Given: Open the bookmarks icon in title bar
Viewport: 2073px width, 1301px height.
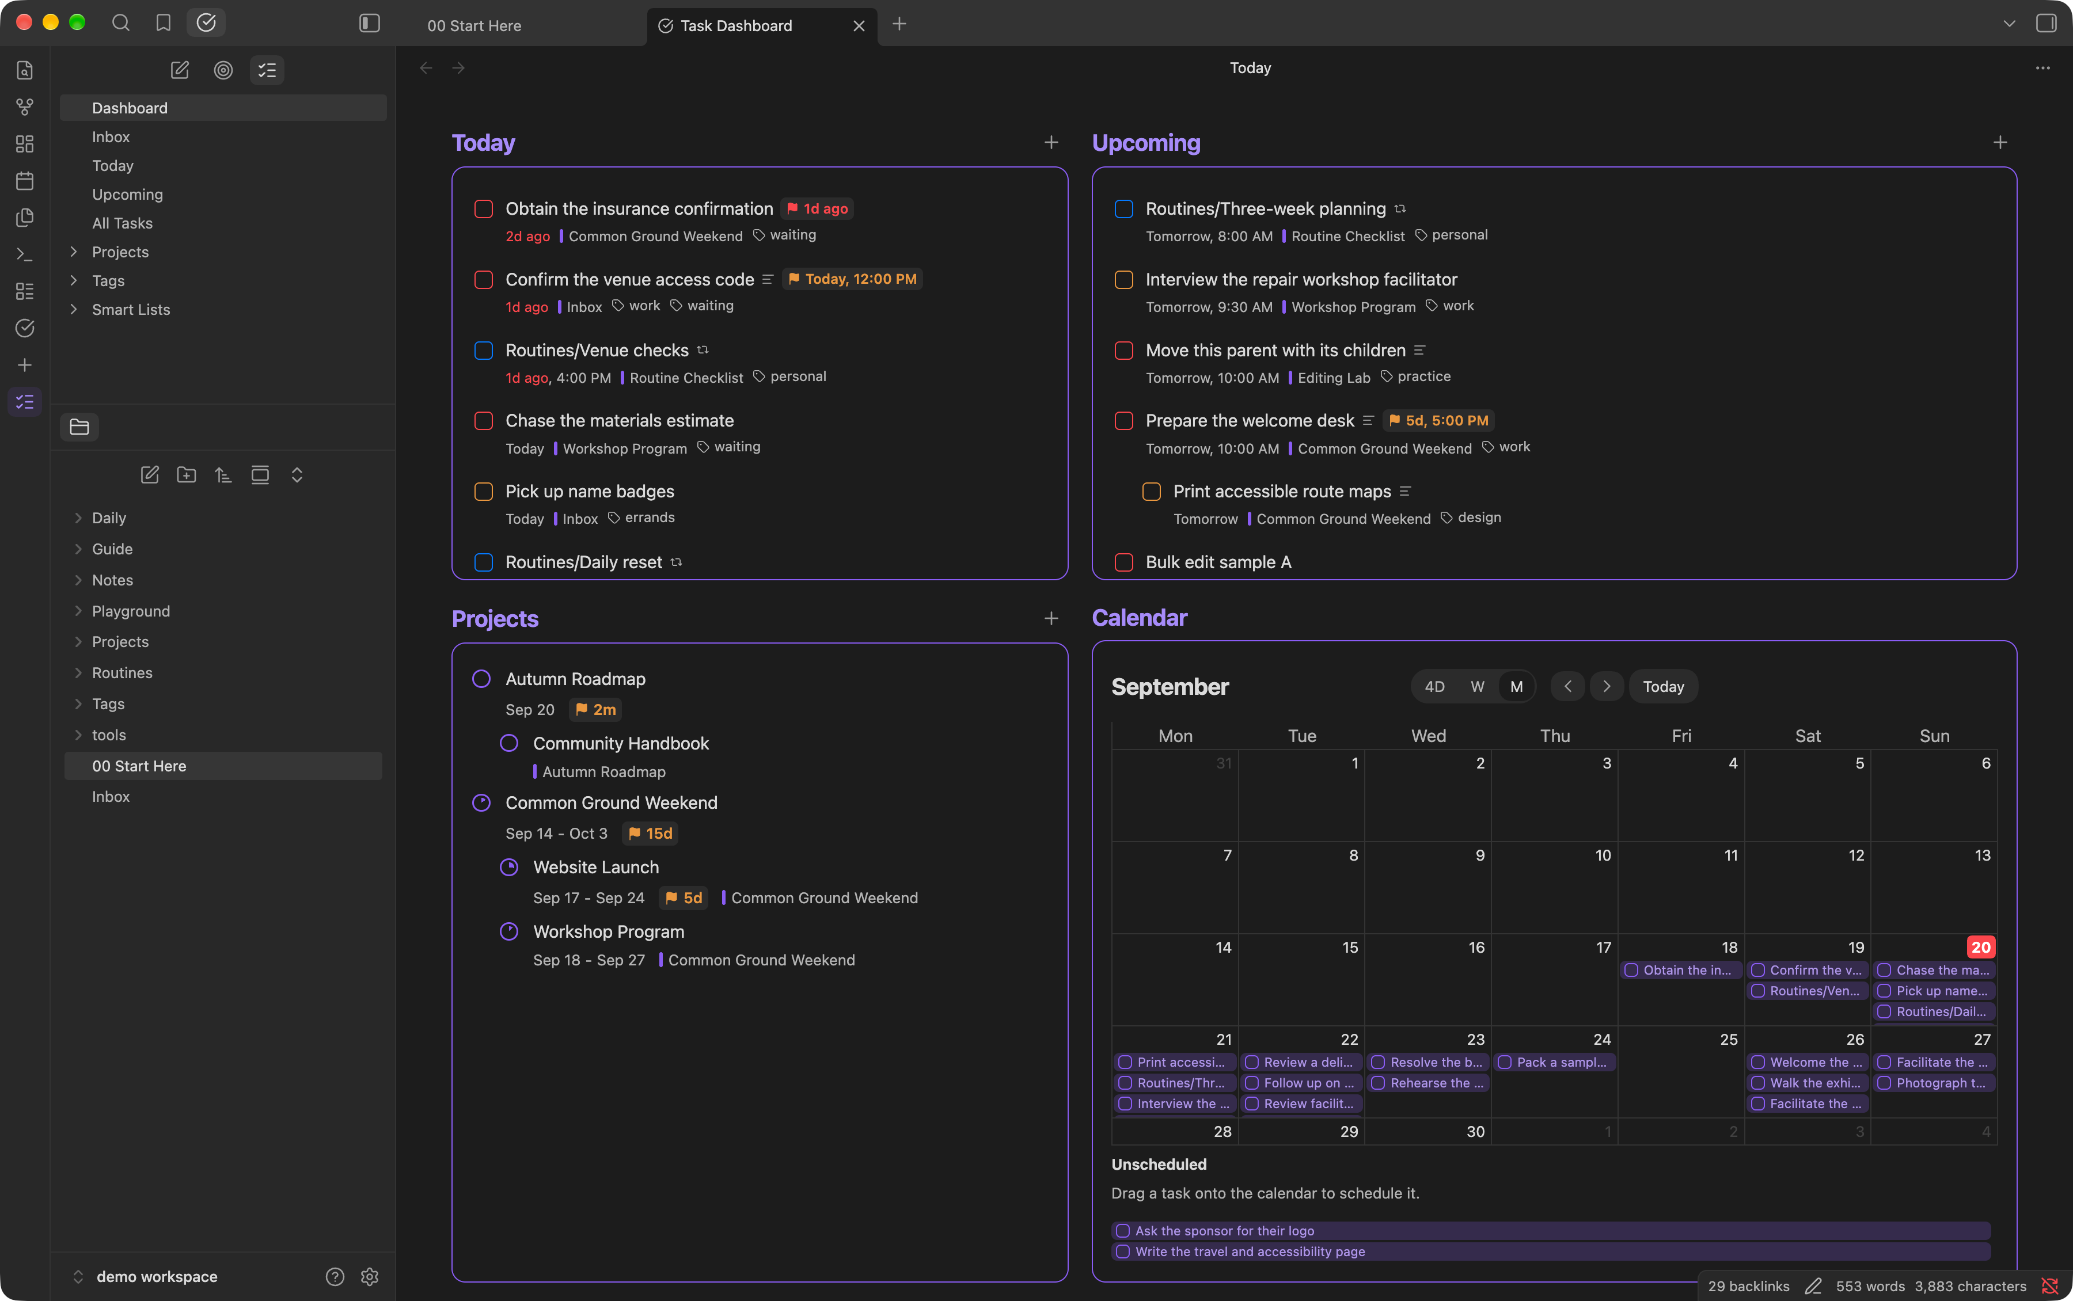Looking at the screenshot, I should coord(164,23).
